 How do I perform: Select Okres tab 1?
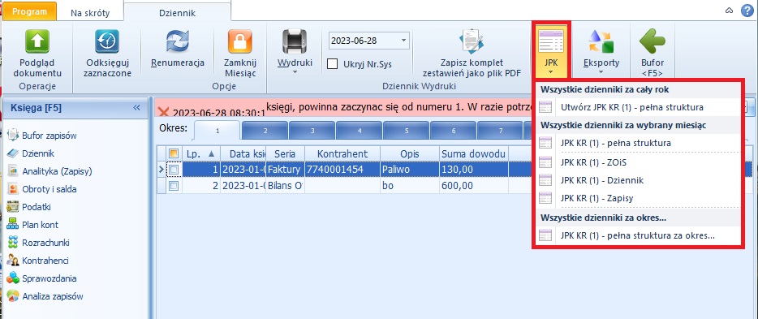pyautogui.click(x=217, y=131)
